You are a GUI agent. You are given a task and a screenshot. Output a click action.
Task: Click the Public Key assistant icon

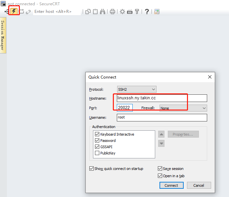pos(137,12)
